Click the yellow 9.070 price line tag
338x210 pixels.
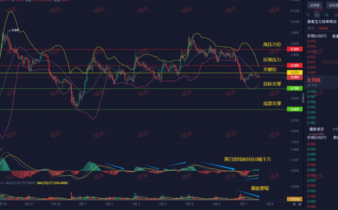294,73
